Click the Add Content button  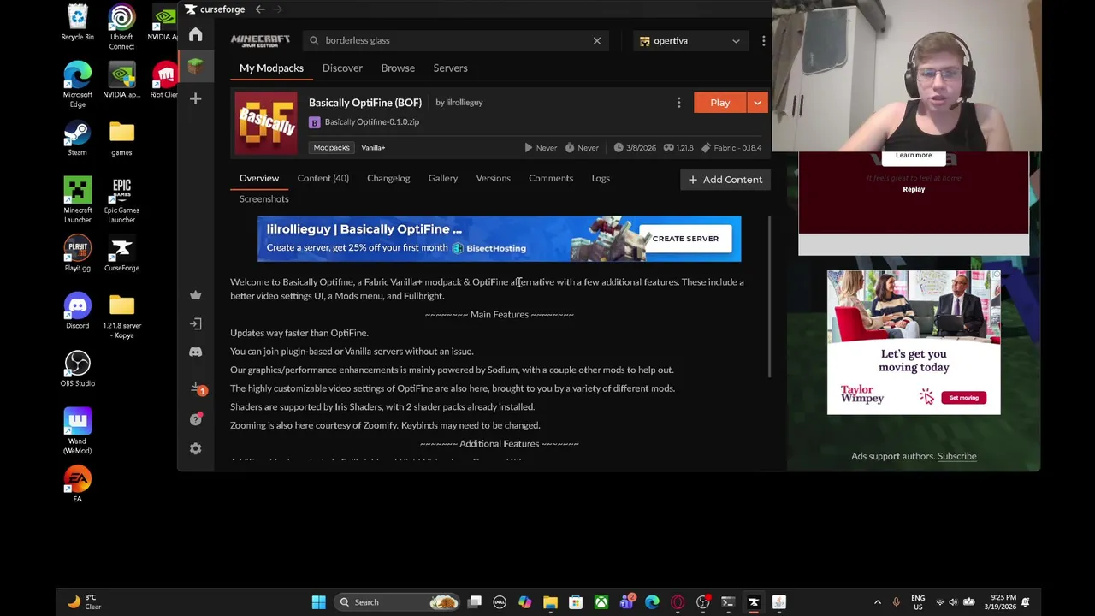(725, 180)
